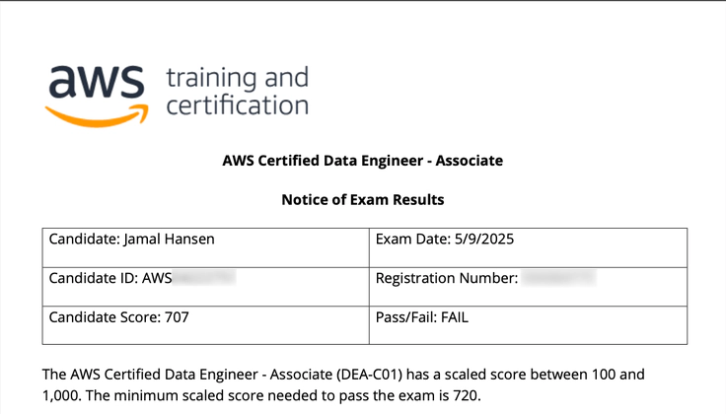Click the AWS logo with orange arrow
Screen dimensions: 726x414
click(97, 96)
